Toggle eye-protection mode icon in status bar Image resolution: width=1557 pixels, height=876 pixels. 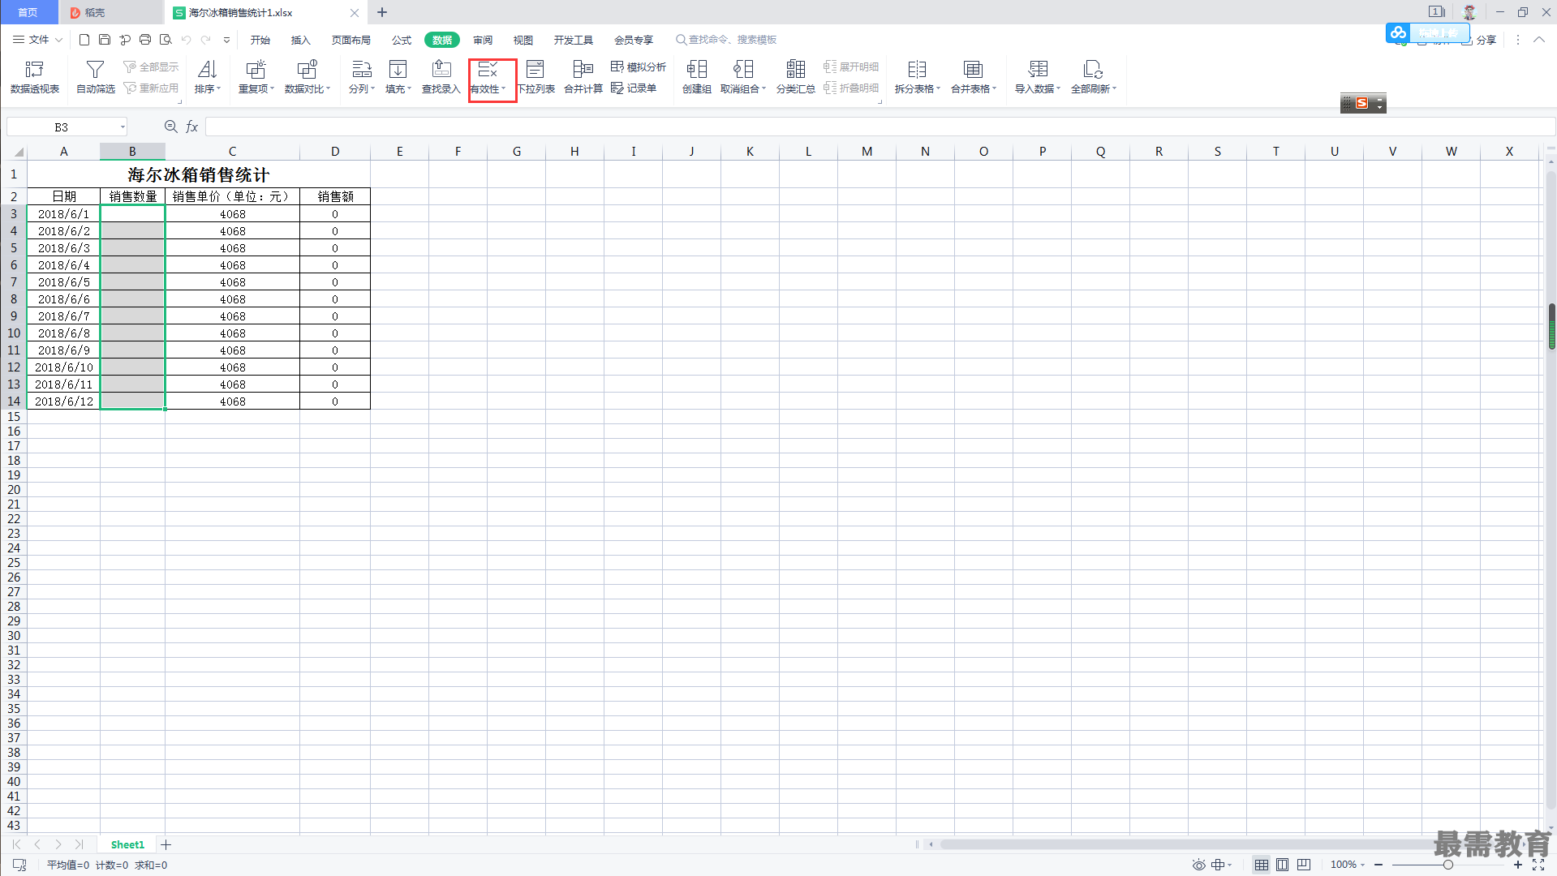click(x=1198, y=865)
